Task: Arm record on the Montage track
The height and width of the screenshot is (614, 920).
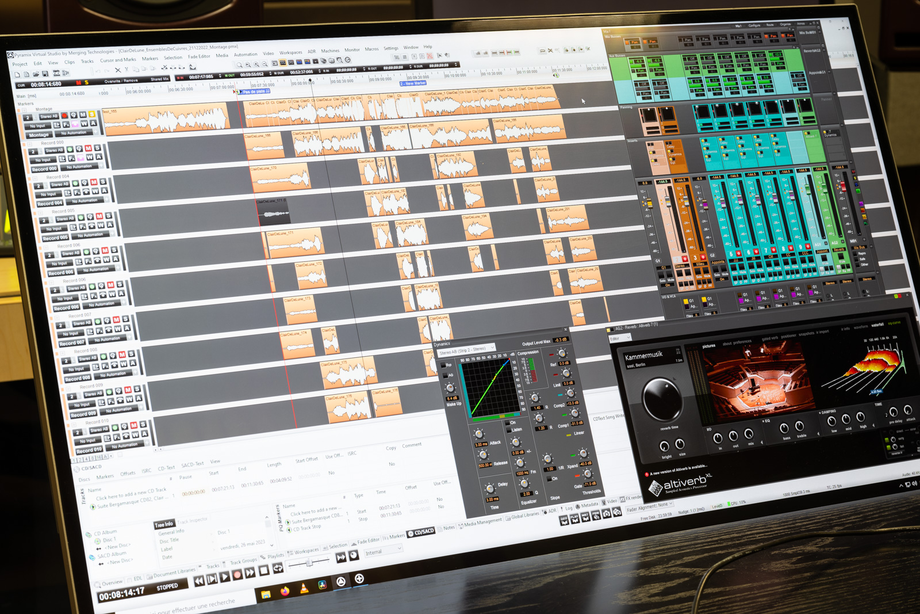Action: [64, 116]
